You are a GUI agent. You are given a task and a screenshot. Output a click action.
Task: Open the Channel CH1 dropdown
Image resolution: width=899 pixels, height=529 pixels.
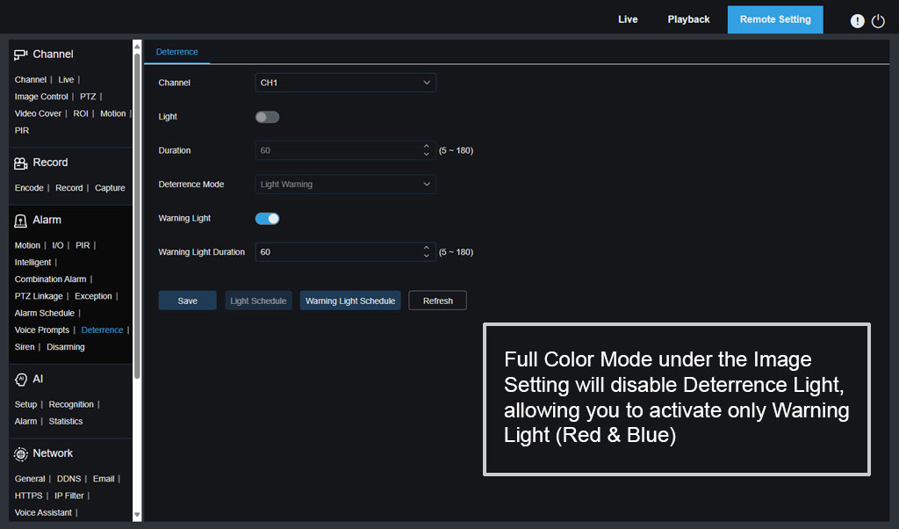point(345,83)
